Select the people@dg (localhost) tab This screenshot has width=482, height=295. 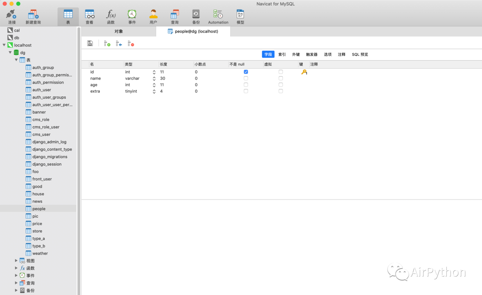(x=193, y=31)
